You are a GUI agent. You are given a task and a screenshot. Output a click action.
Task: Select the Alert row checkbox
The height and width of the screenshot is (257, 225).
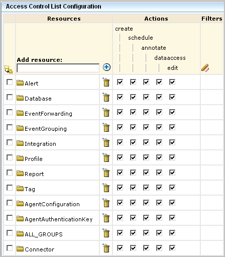click(10, 82)
